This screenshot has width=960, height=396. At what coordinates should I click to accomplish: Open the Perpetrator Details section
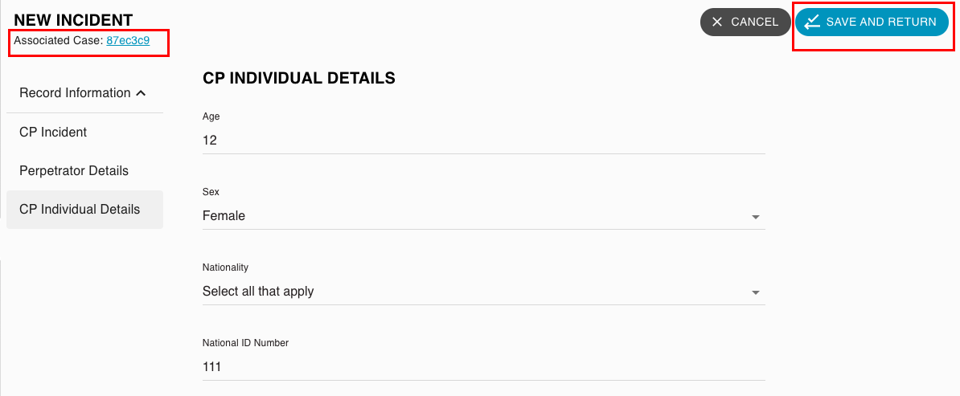pyautogui.click(x=85, y=171)
